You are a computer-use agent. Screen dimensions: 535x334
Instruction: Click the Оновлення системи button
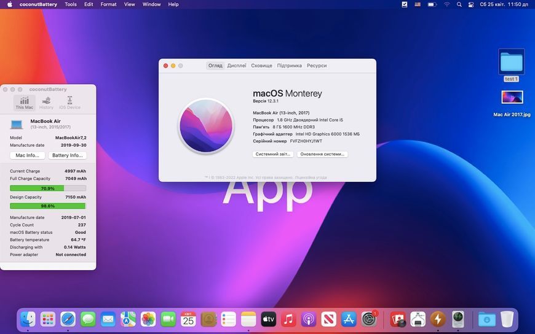pyautogui.click(x=322, y=154)
